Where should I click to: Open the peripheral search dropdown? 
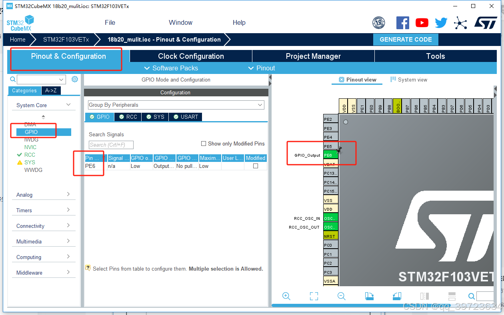point(62,80)
